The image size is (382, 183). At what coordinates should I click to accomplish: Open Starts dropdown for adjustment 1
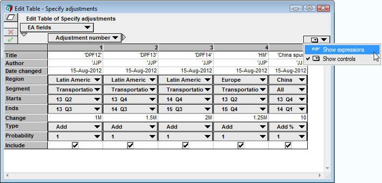tap(75, 99)
